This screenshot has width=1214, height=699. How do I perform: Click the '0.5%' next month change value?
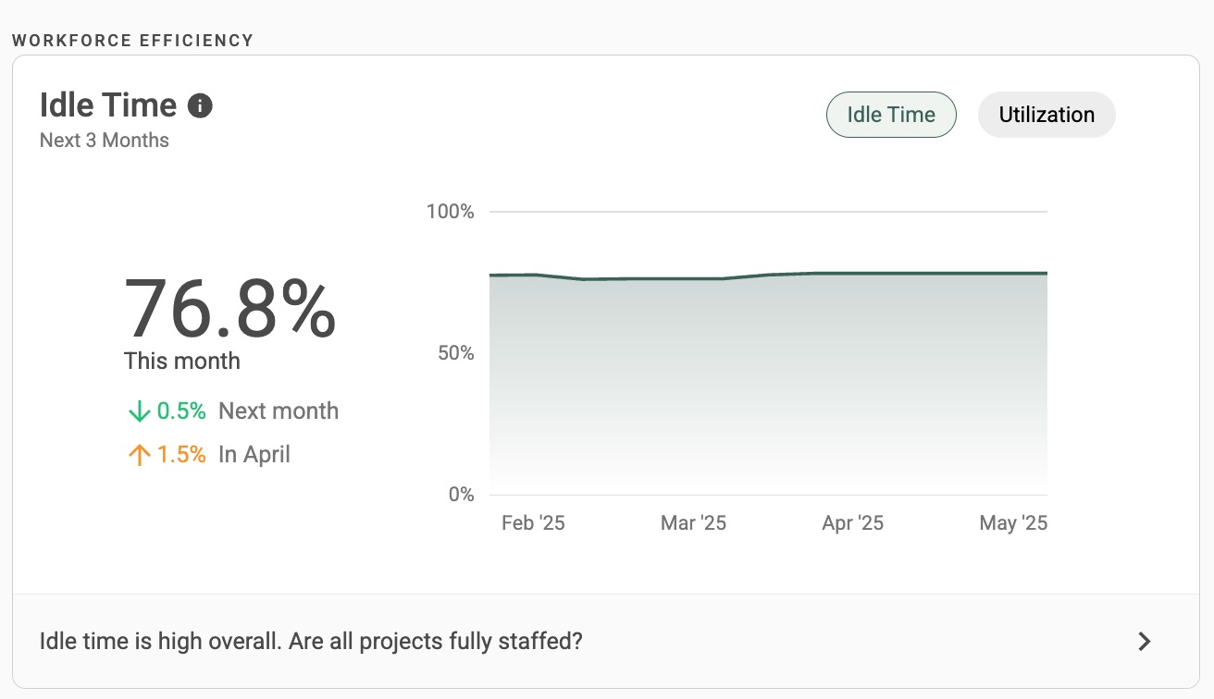coord(181,411)
